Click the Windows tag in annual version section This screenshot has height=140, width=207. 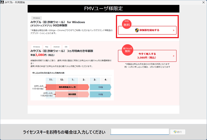pyautogui.click(x=37, y=47)
